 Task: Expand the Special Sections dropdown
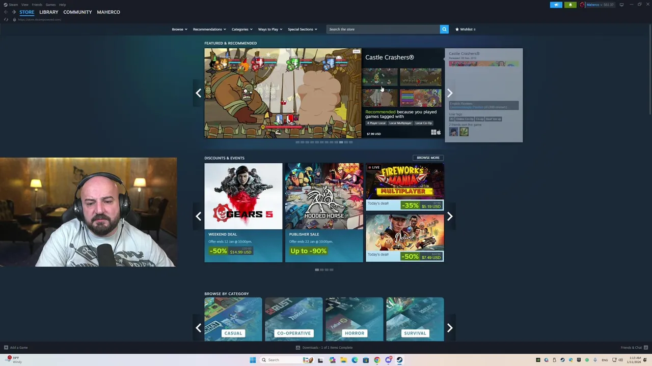302,29
